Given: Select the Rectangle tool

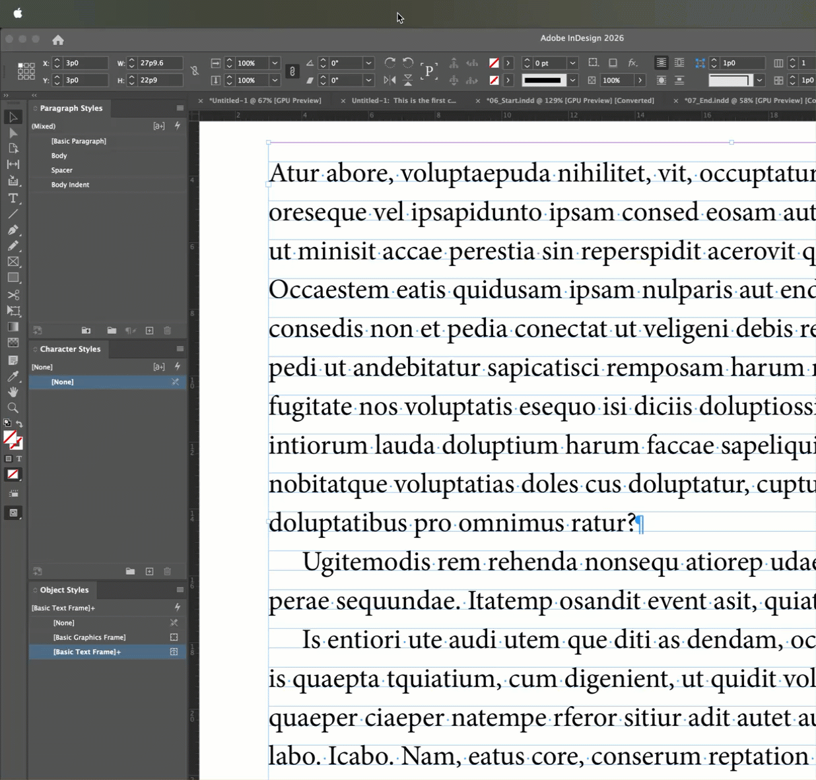Looking at the screenshot, I should (x=13, y=278).
